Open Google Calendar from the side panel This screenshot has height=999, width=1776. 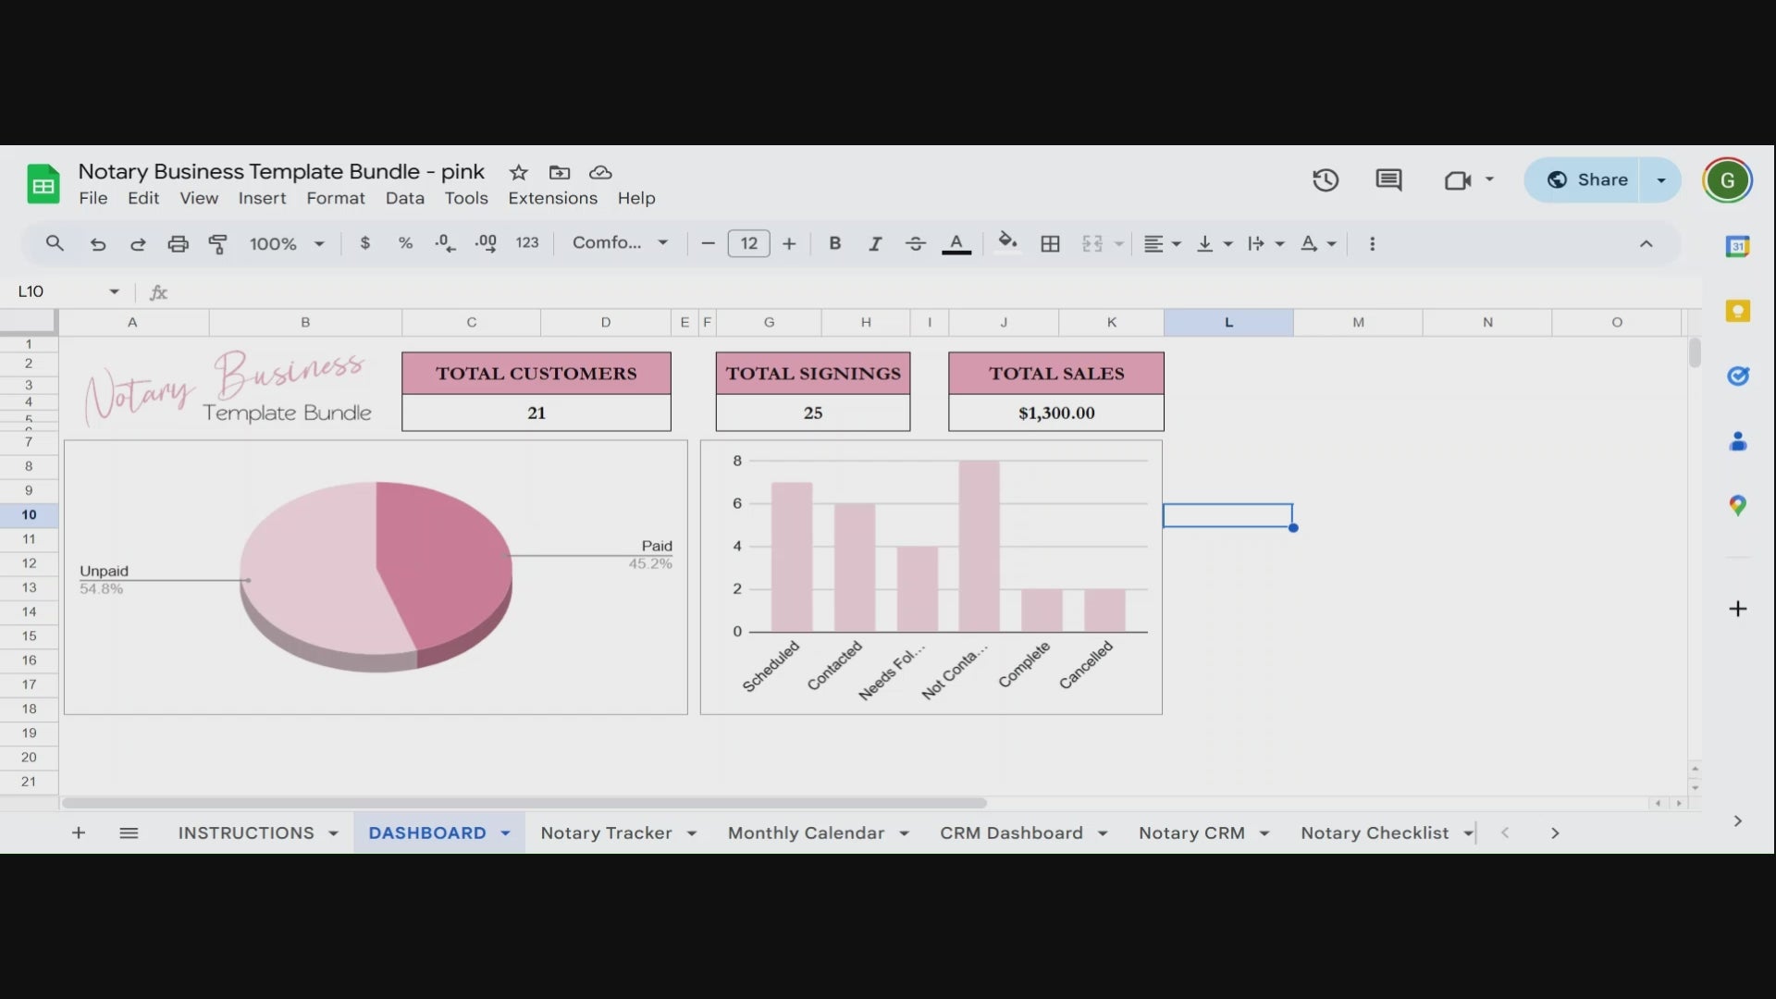1739,246
